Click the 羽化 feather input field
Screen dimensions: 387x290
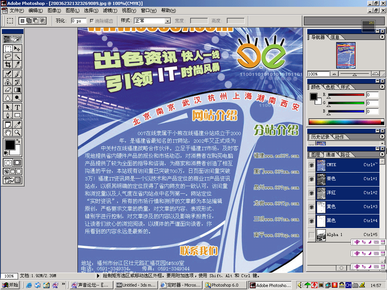(x=79, y=21)
